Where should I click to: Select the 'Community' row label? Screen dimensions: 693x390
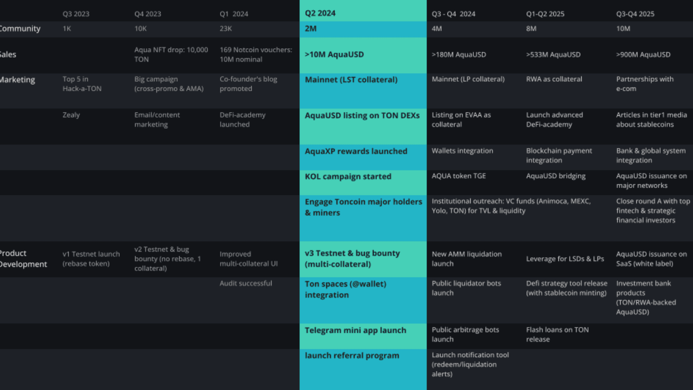[x=20, y=29]
